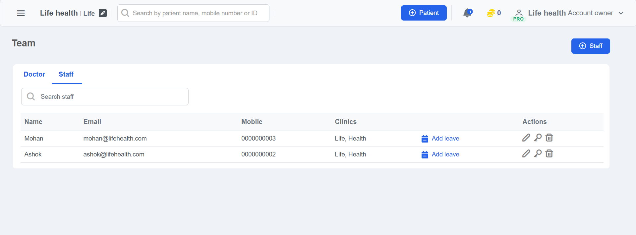The width and height of the screenshot is (636, 235).
Task: Click the blue Patient button
Action: point(424,13)
